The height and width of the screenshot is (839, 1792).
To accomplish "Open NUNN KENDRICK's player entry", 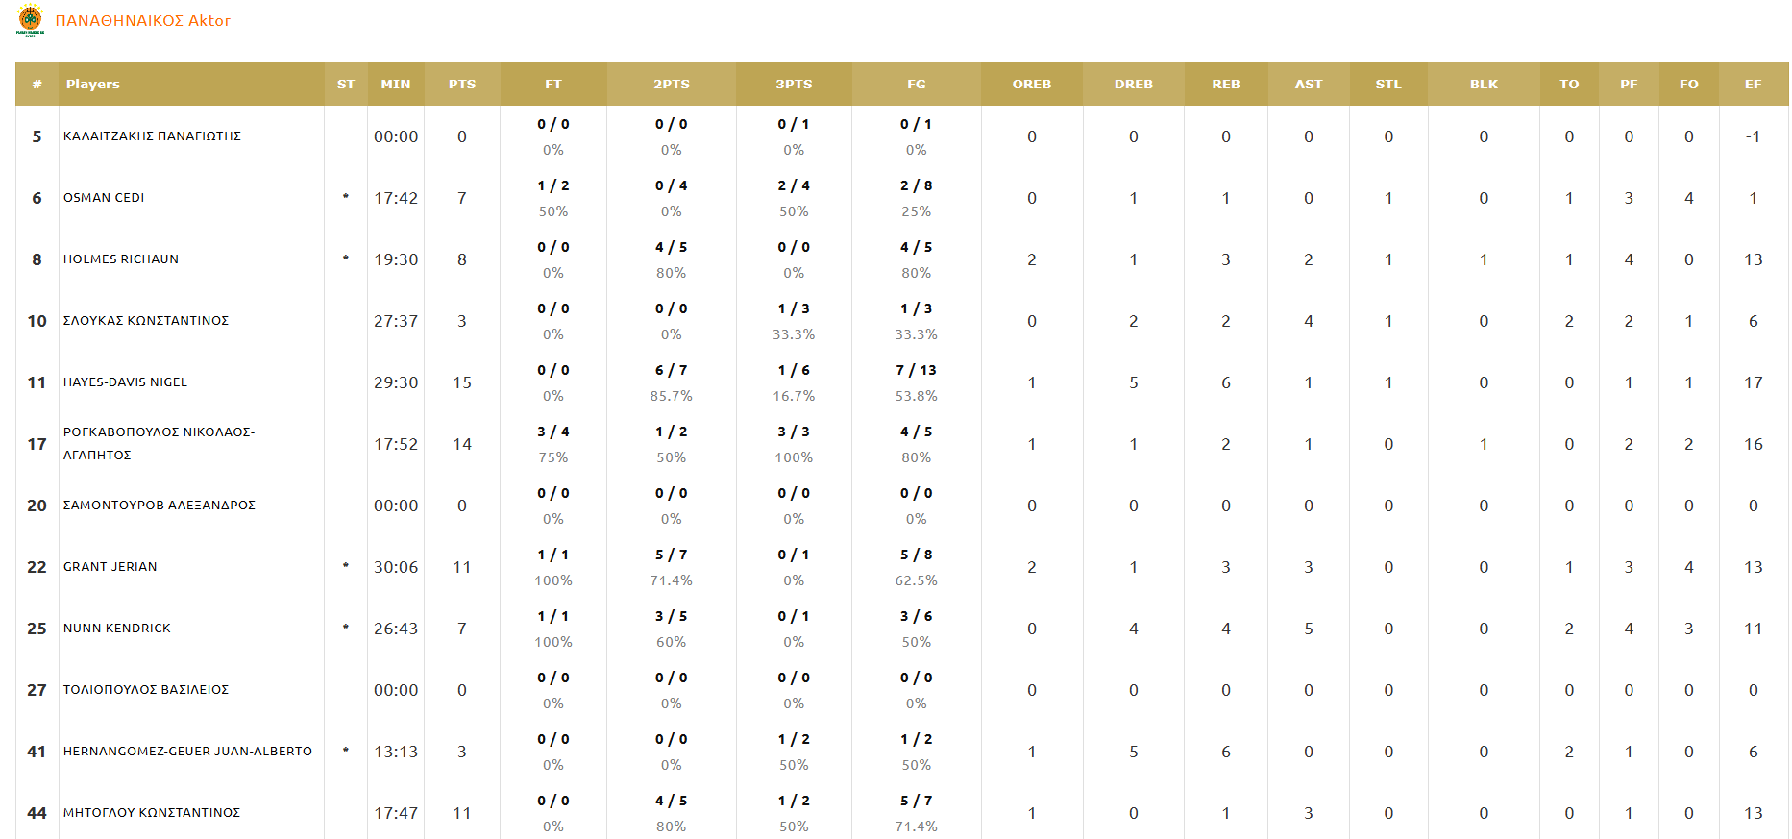I will point(117,629).
